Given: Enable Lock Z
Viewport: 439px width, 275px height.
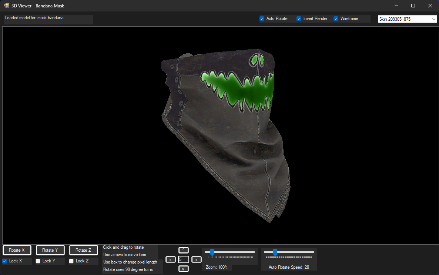Looking at the screenshot, I should [71, 261].
